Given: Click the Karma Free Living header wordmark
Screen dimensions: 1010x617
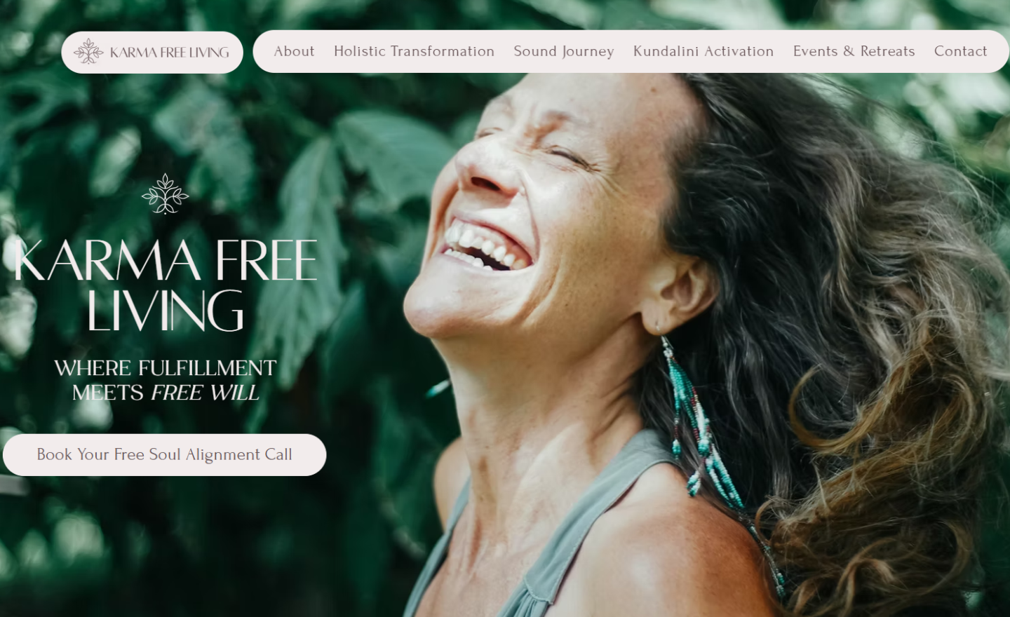Looking at the screenshot, I should click(x=170, y=53).
